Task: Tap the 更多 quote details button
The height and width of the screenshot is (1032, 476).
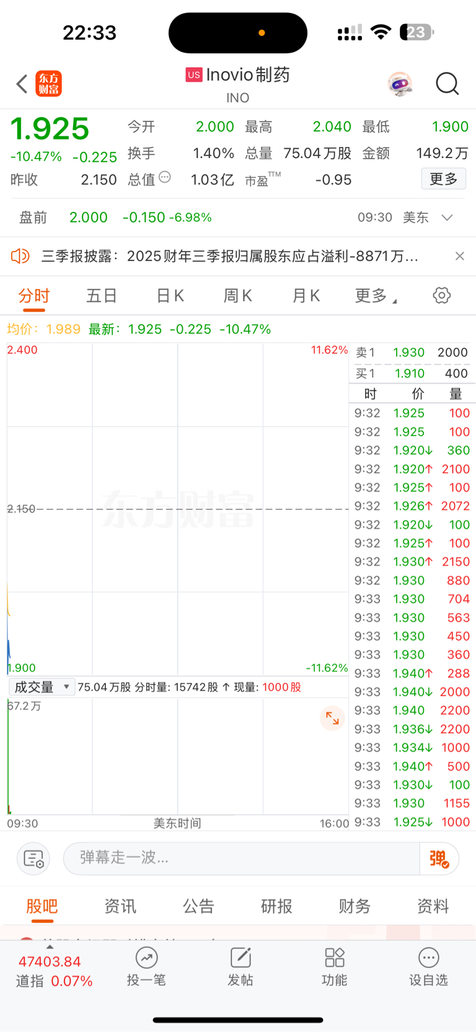Action: (444, 179)
